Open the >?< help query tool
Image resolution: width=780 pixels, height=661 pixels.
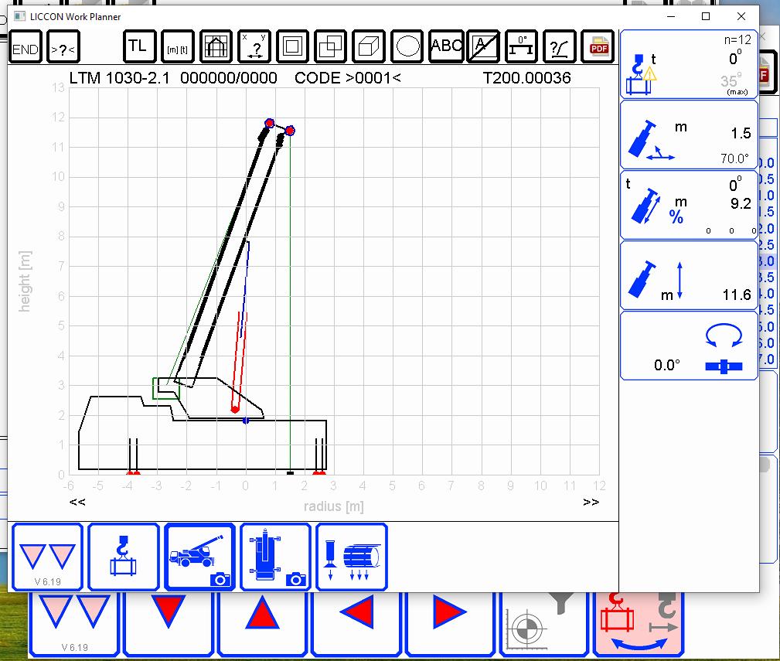pos(63,46)
